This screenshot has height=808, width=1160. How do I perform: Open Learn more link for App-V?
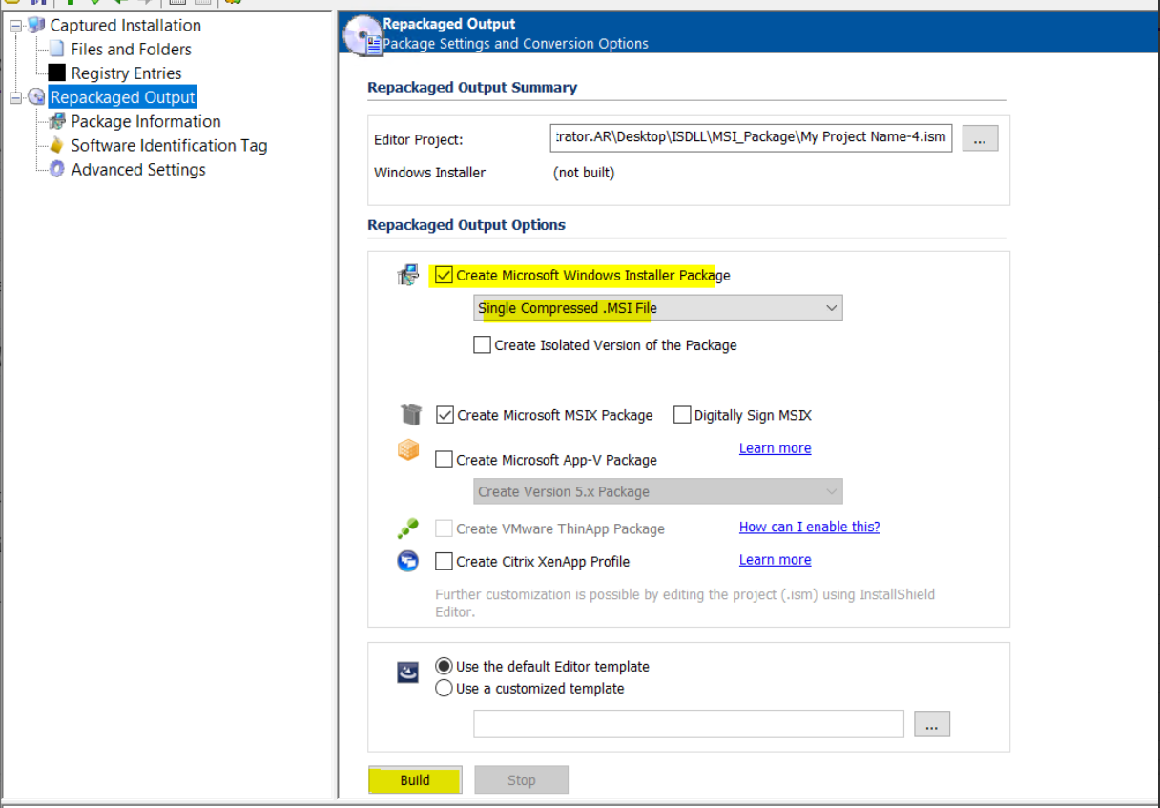(x=775, y=447)
